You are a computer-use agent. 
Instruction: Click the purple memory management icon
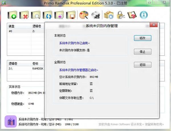[x=10, y=122]
